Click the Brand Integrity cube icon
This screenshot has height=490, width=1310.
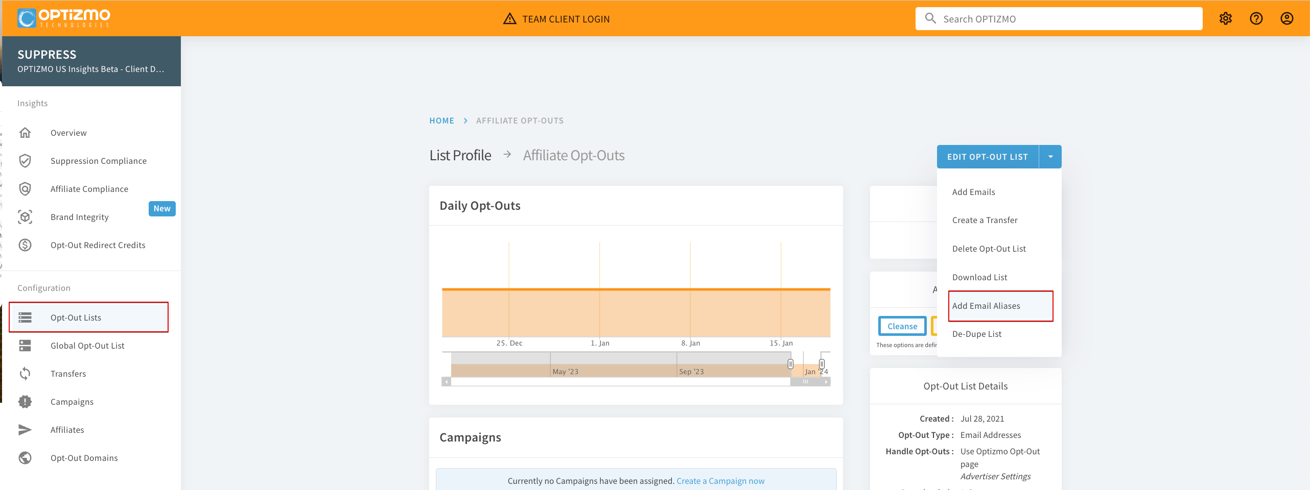point(25,217)
